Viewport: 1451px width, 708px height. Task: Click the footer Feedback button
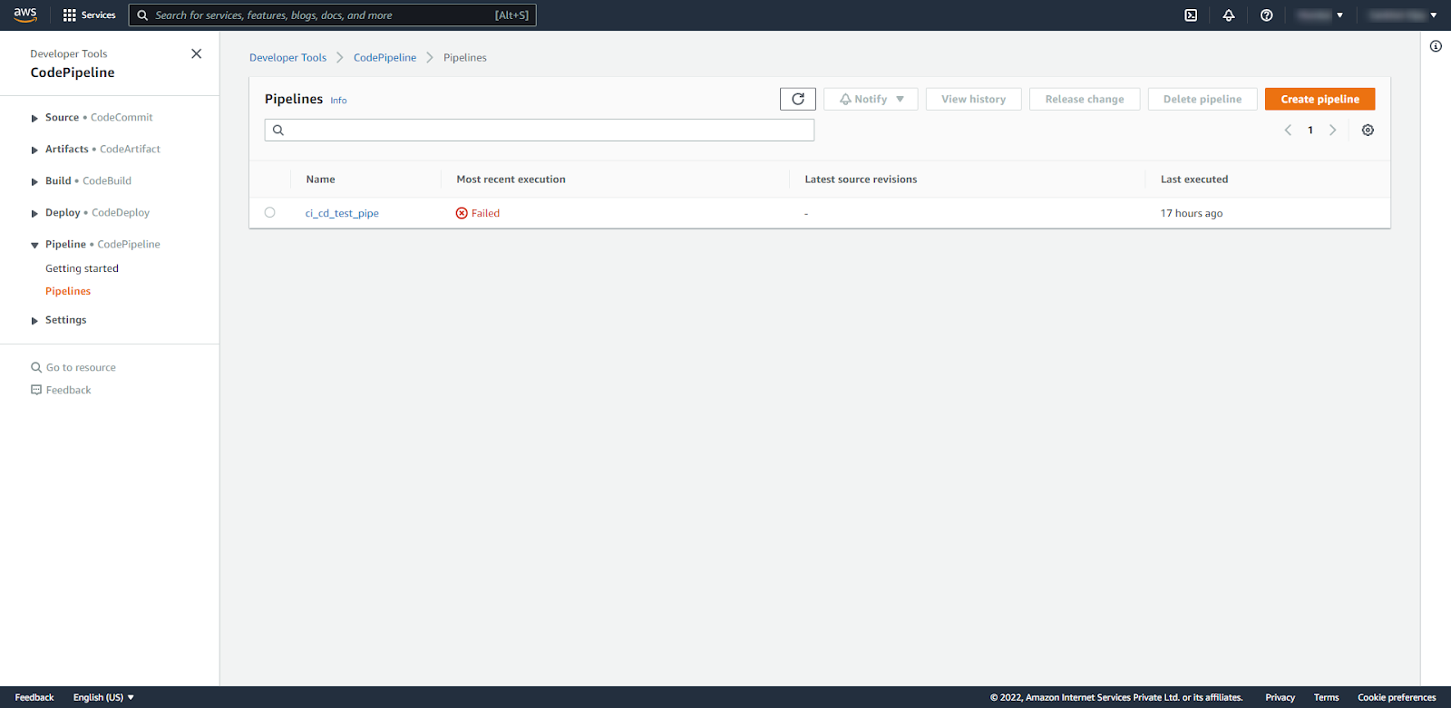click(34, 697)
